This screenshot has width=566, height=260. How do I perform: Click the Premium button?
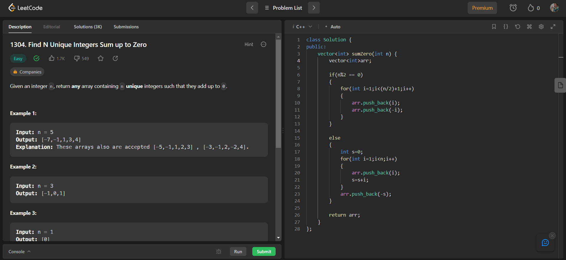[x=482, y=8]
